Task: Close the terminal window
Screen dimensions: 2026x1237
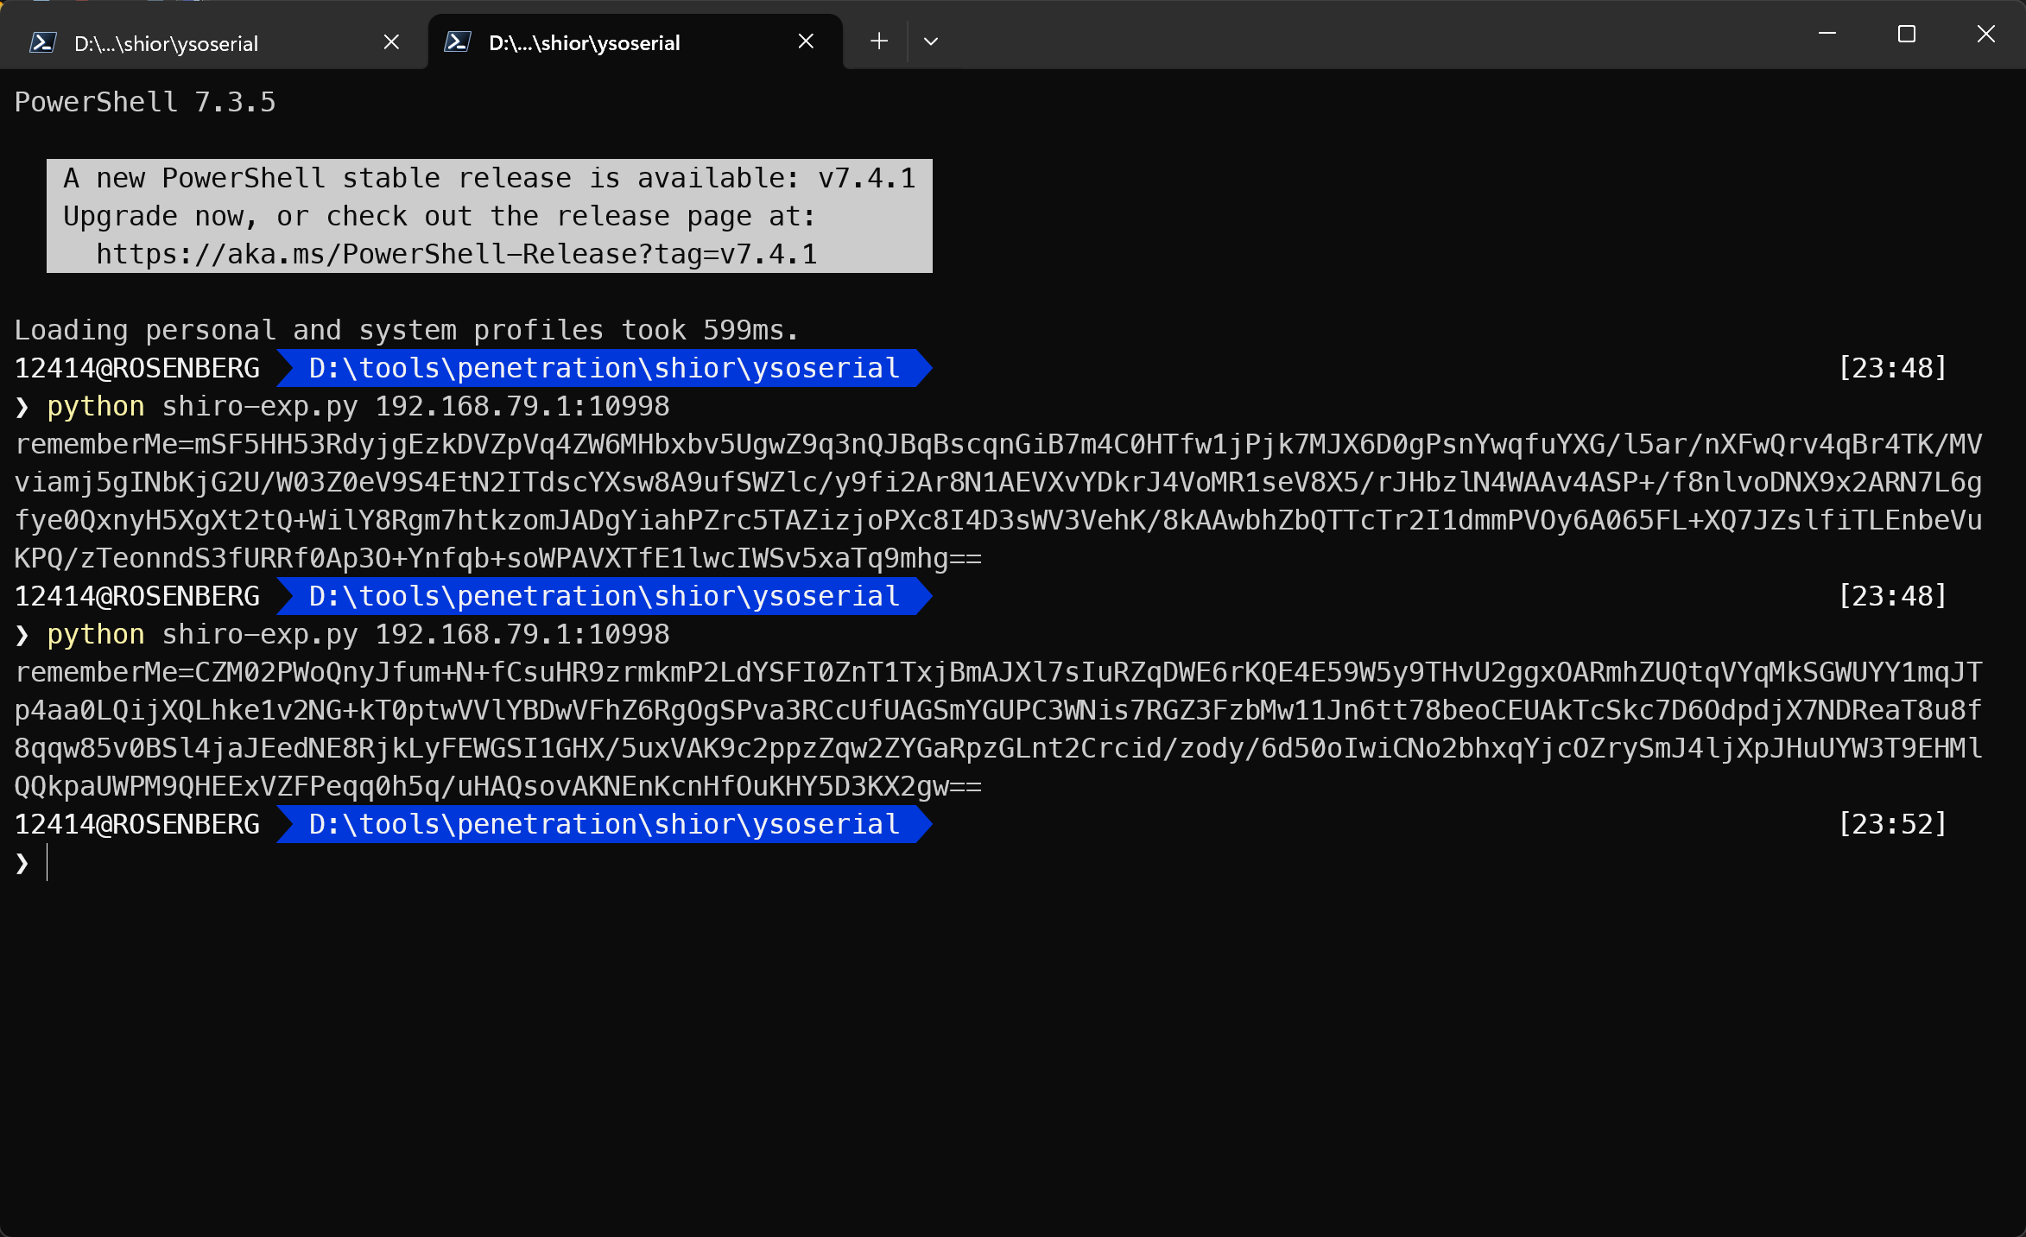Action: pyautogui.click(x=1985, y=35)
